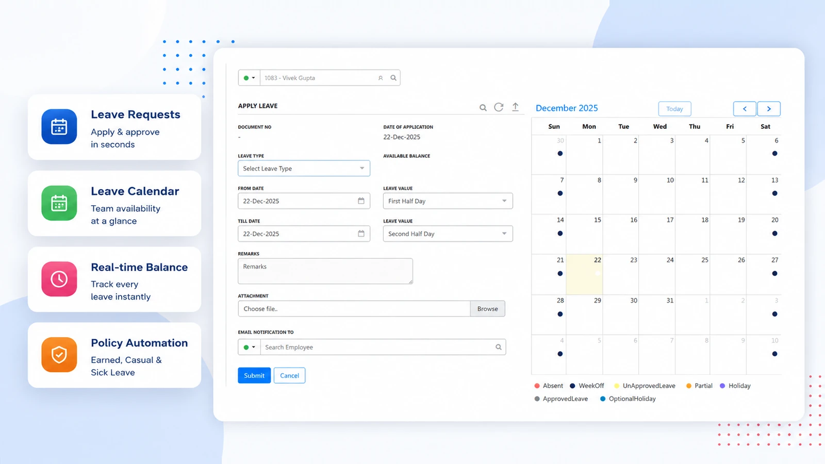Click the WeekOff legend navy dot

coord(572,386)
